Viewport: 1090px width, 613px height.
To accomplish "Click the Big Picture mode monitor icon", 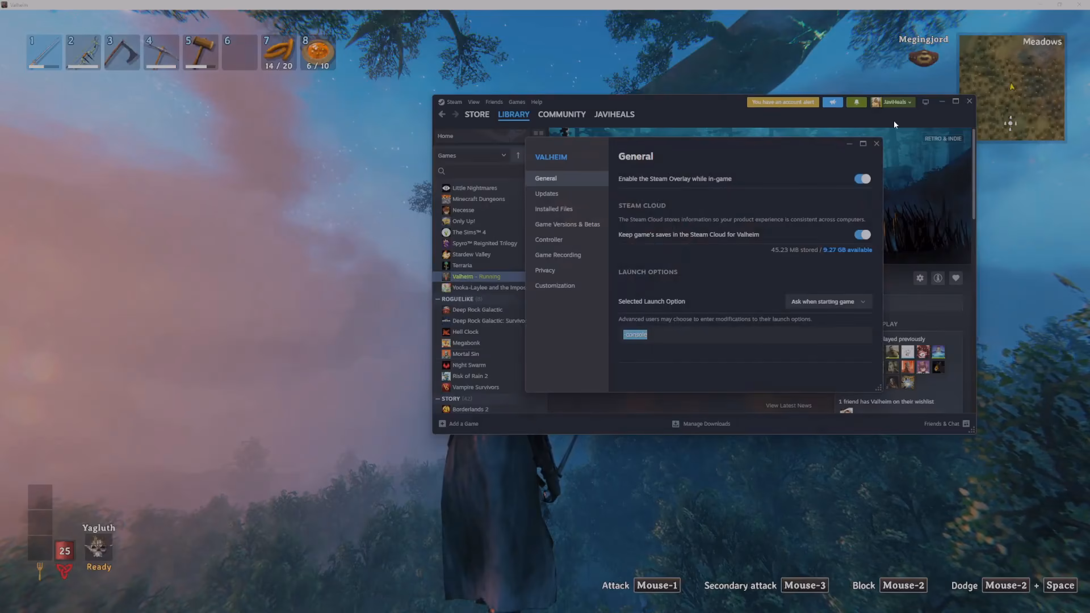I will point(925,102).
